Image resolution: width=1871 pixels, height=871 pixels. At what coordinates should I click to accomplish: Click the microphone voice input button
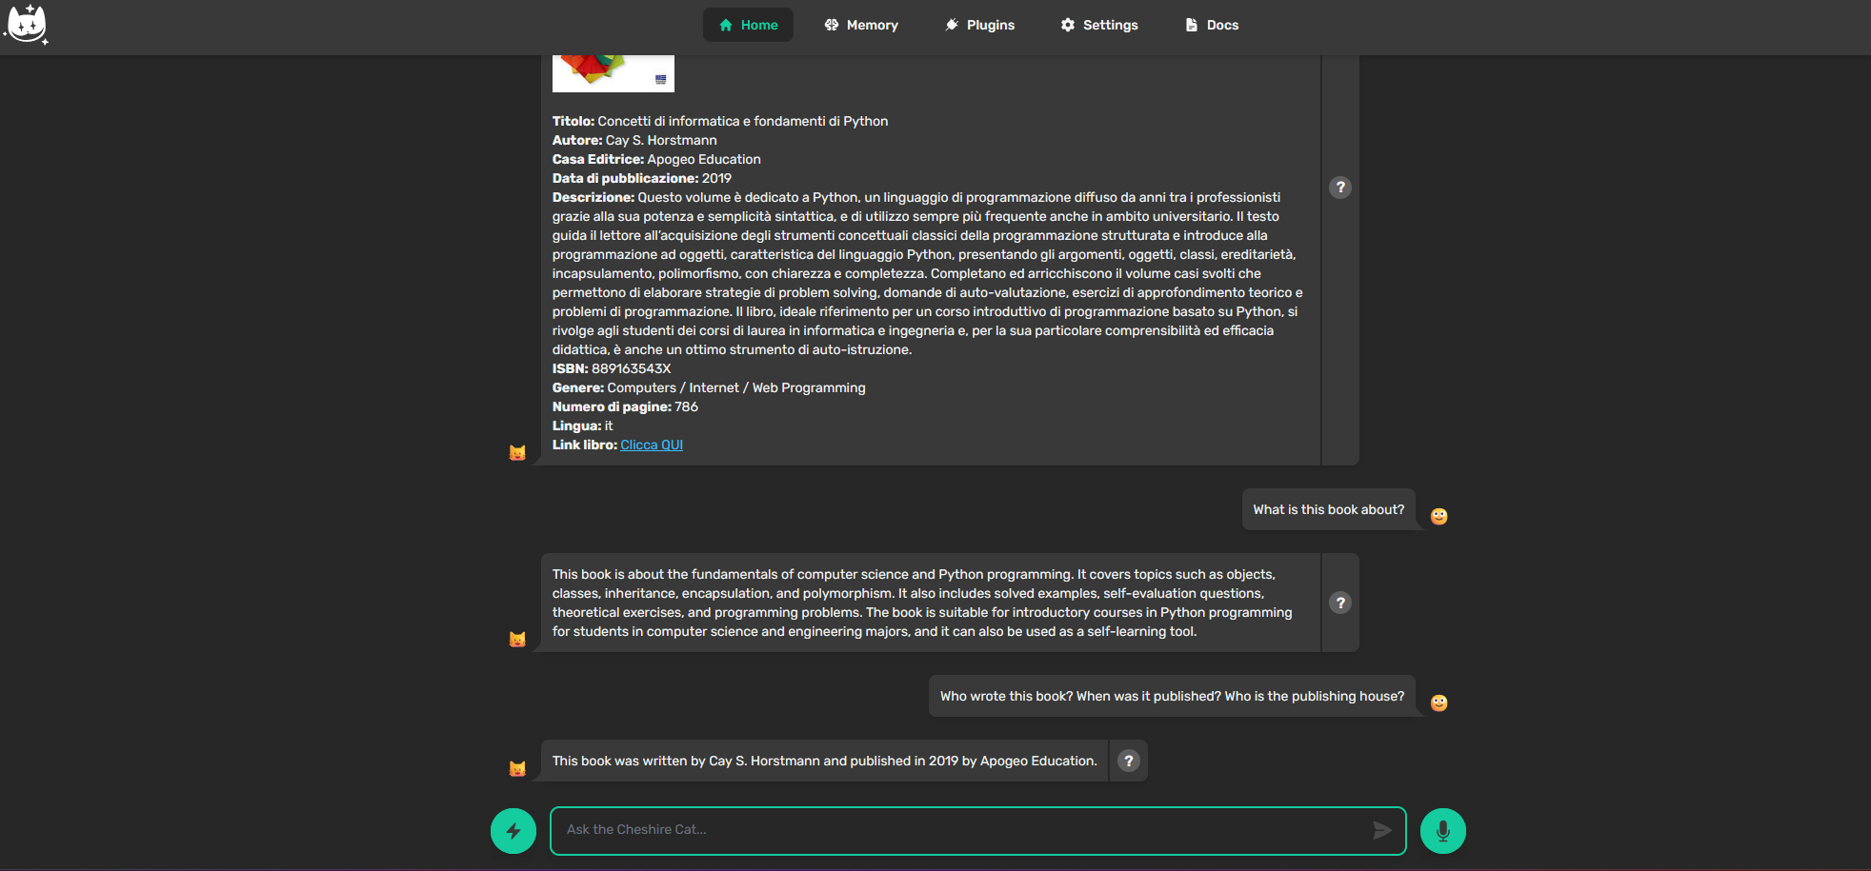1443,831
